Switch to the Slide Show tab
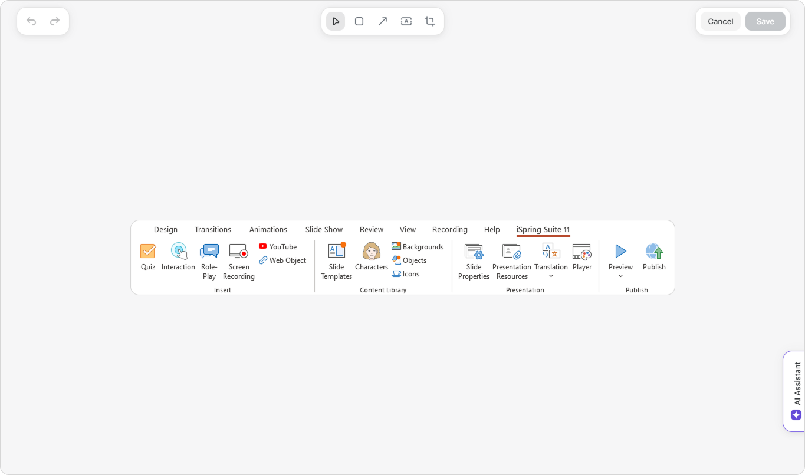 tap(324, 230)
